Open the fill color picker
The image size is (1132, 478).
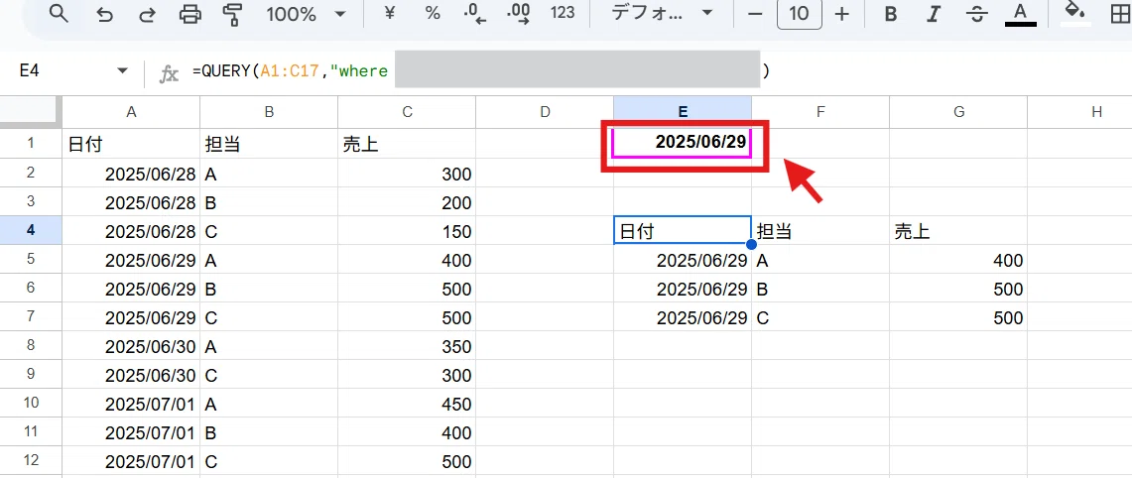coord(1075,14)
